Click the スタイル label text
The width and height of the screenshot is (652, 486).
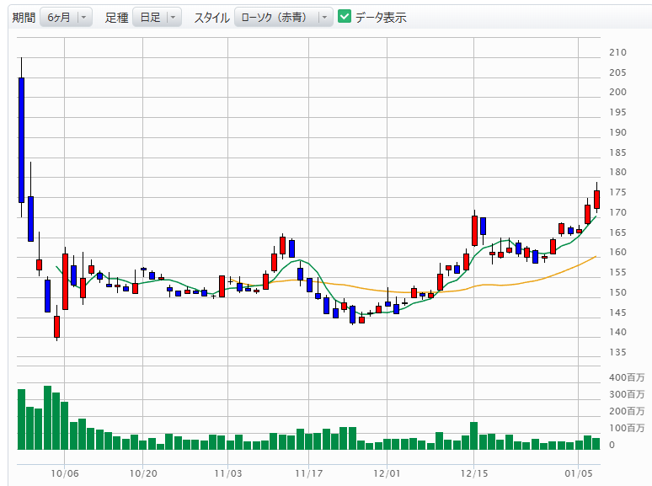(x=211, y=17)
